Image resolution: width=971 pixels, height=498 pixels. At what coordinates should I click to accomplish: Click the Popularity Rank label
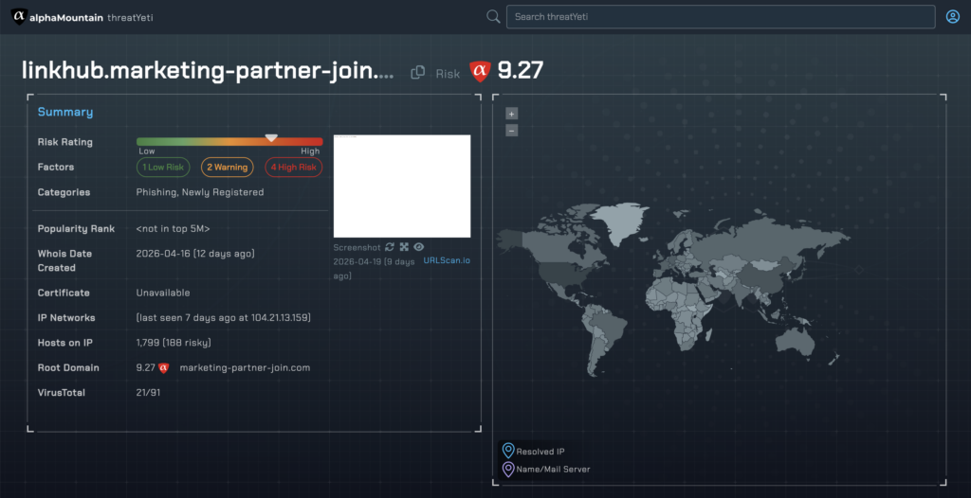click(76, 229)
